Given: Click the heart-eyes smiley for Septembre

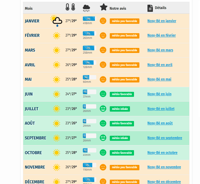Looking at the screenshot, I should point(103,138).
